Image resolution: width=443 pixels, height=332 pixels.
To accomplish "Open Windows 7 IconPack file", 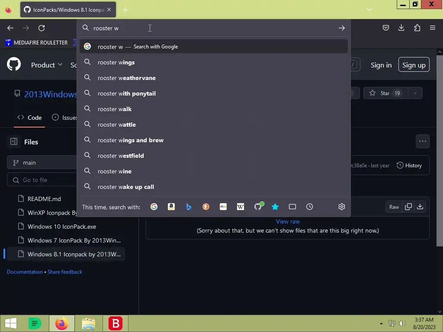I will [x=74, y=240].
